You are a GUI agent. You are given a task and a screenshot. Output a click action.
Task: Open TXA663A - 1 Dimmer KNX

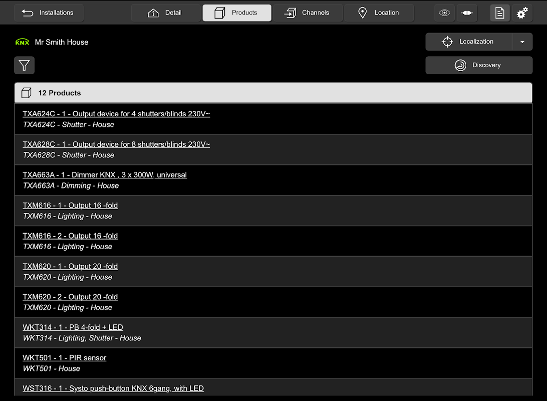105,175
